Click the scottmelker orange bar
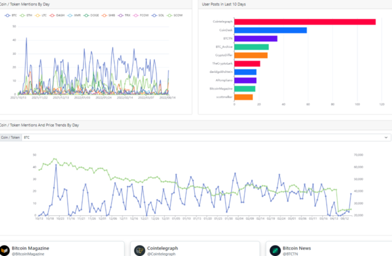The width and height of the screenshot is (392, 256). click(x=244, y=97)
